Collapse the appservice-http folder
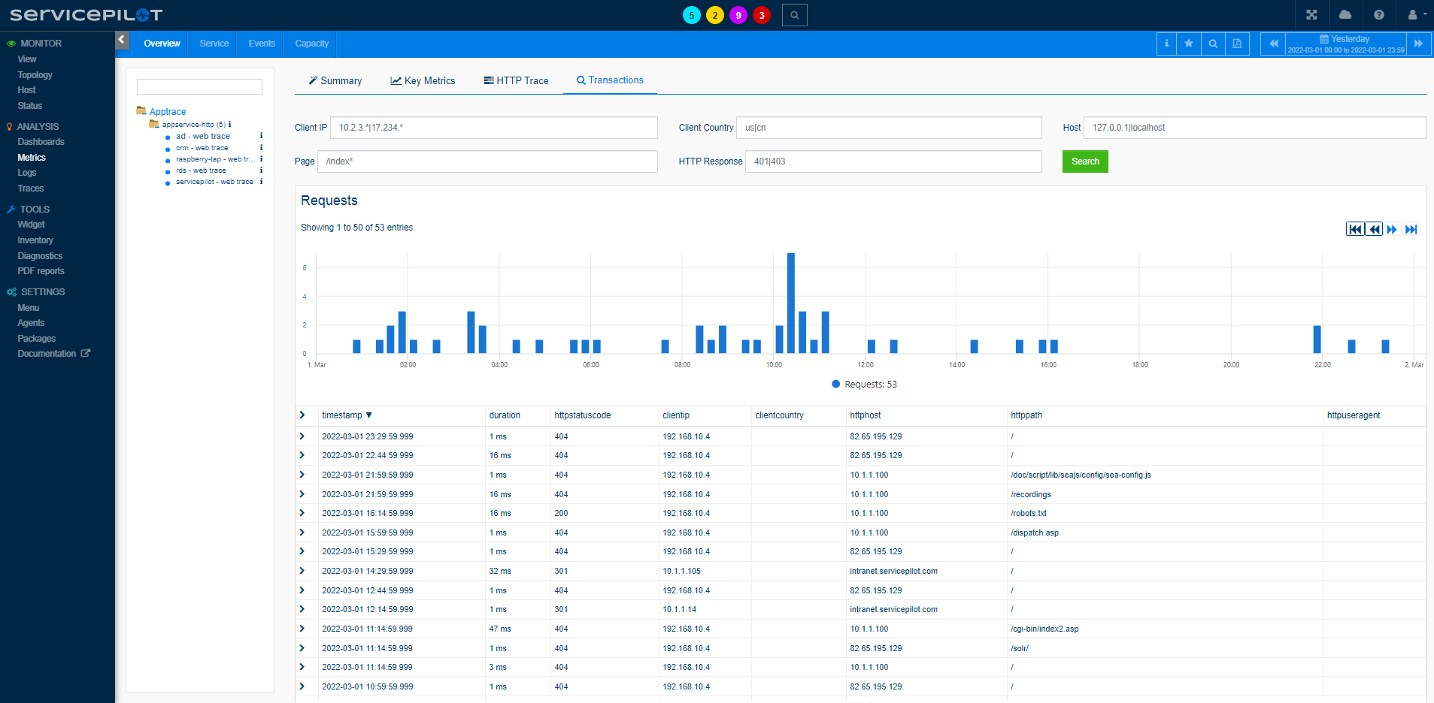This screenshot has width=1434, height=703. coord(154,125)
